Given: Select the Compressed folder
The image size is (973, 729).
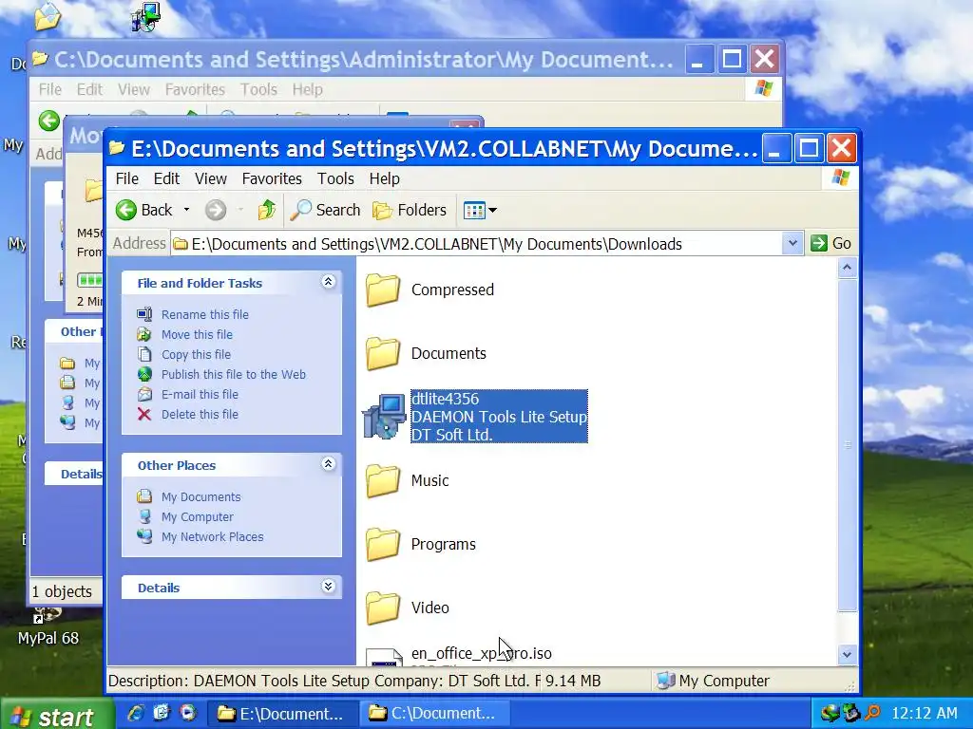Looking at the screenshot, I should pos(429,290).
